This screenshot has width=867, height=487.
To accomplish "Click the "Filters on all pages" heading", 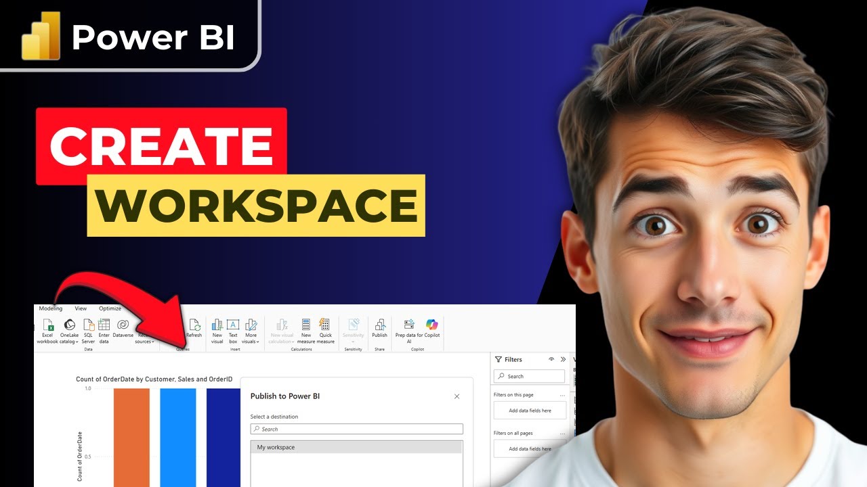I will point(513,434).
